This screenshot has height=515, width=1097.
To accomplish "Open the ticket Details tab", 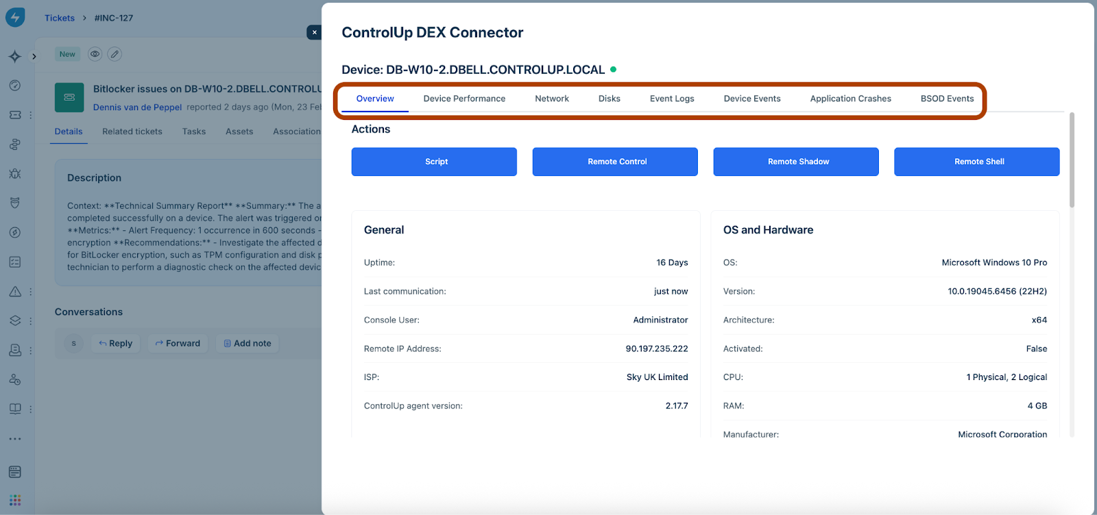I will tap(69, 131).
